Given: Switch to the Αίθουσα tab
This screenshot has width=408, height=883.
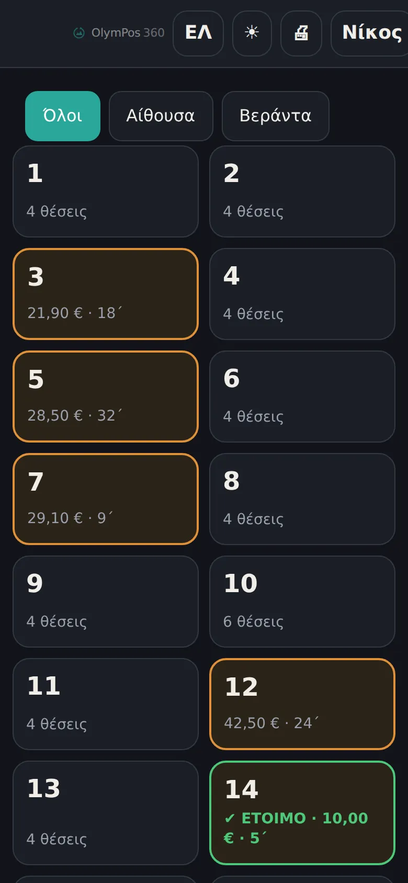Looking at the screenshot, I should pyautogui.click(x=161, y=116).
